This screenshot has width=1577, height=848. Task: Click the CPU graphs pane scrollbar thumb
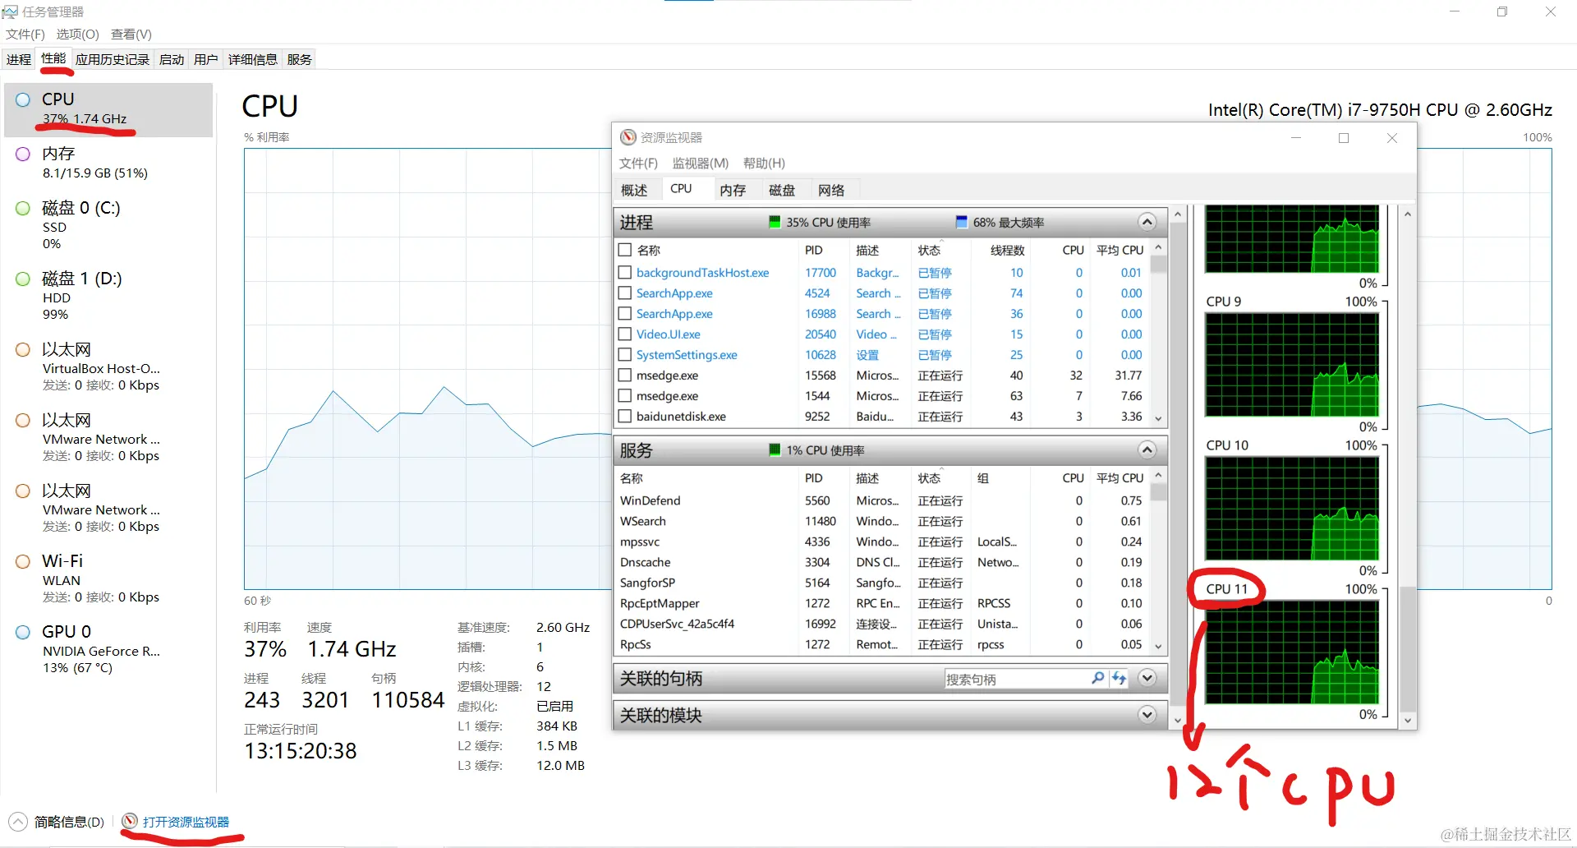(1408, 649)
